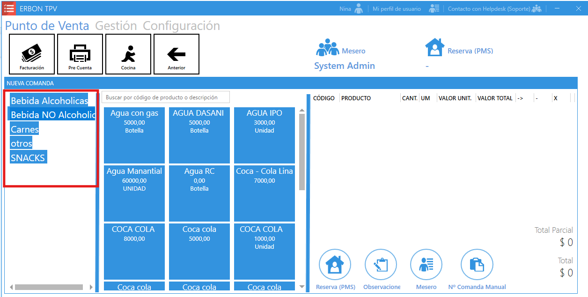588x297 pixels.
Task: Open the Observaciones notepad icon
Action: click(x=381, y=265)
